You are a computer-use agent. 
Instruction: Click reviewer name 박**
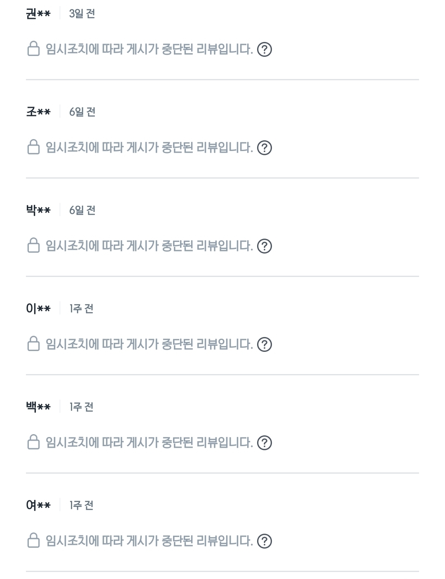coord(38,210)
